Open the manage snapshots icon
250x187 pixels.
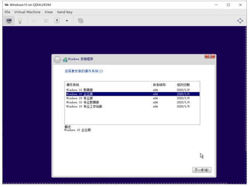[81, 21]
